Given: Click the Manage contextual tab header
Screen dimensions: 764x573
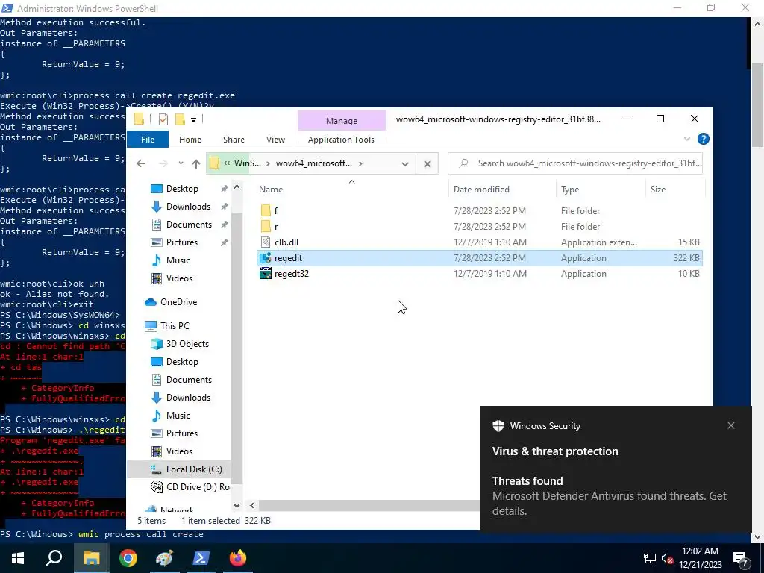Looking at the screenshot, I should tap(342, 121).
